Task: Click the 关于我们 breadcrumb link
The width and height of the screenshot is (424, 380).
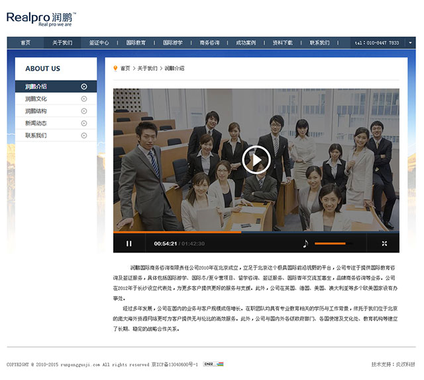Action: click(x=147, y=68)
